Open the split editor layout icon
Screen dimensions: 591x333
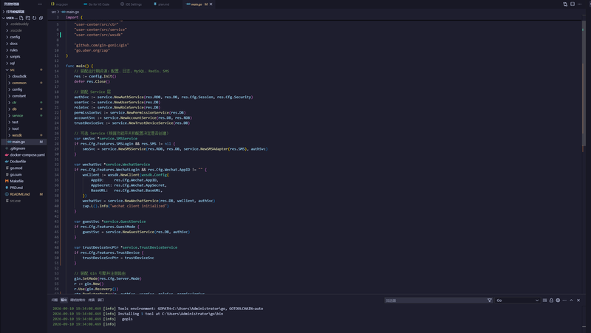pyautogui.click(x=573, y=4)
